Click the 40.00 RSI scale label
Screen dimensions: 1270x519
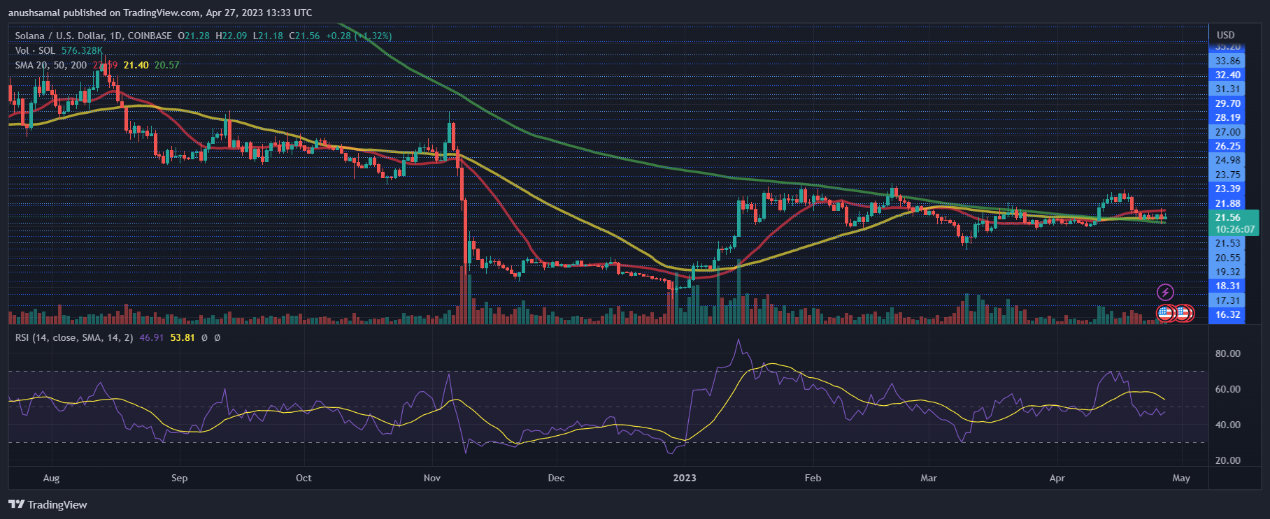pos(1228,425)
